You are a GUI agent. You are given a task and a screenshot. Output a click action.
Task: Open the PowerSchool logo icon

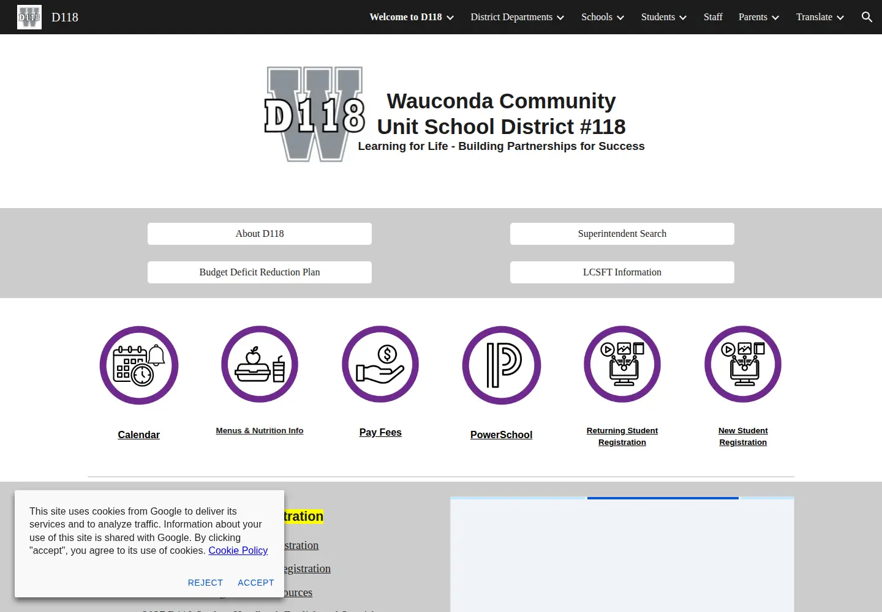point(502,365)
